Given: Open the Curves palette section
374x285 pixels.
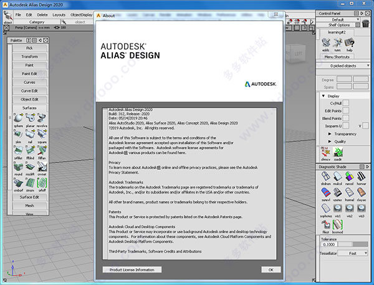Looking at the screenshot, I should 29,82.
